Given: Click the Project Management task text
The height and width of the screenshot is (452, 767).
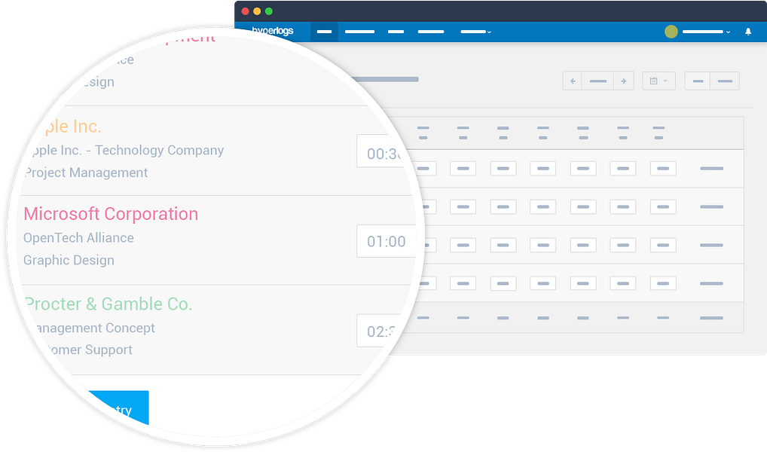Looking at the screenshot, I should point(86,173).
